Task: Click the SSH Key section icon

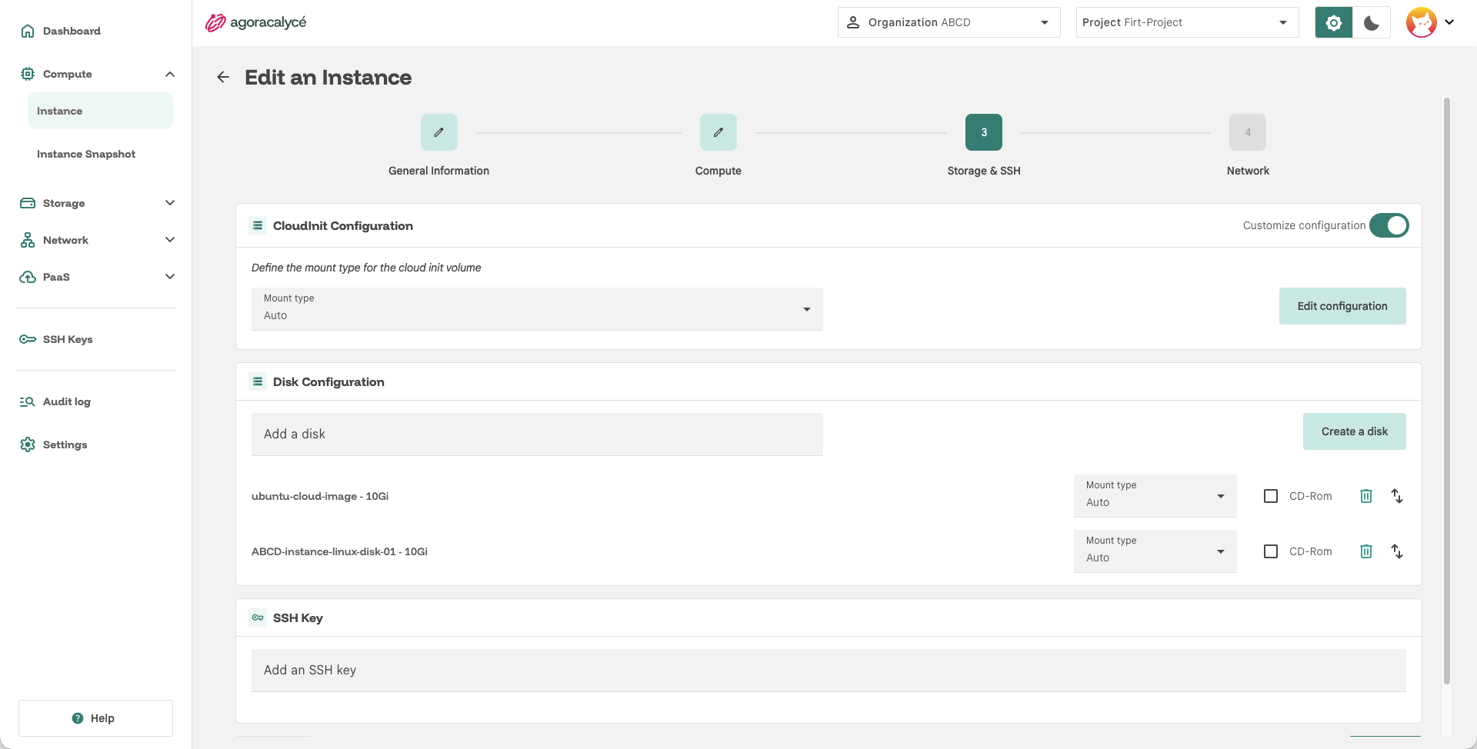Action: point(258,618)
